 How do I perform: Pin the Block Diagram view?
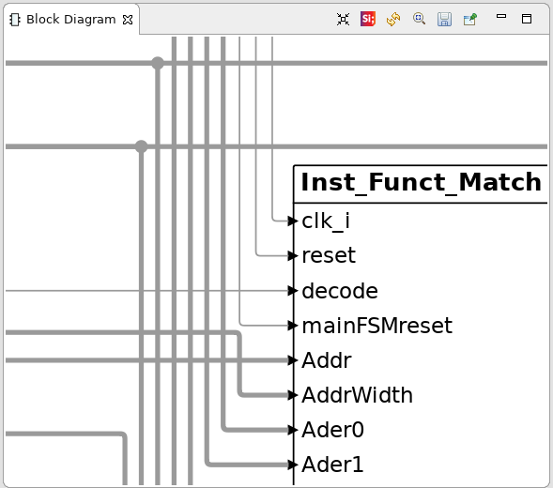[x=470, y=19]
